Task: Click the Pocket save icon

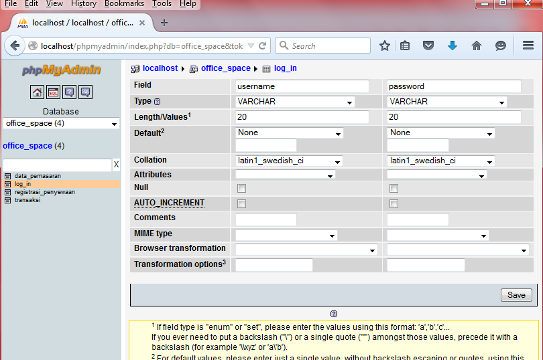Action: [428, 46]
